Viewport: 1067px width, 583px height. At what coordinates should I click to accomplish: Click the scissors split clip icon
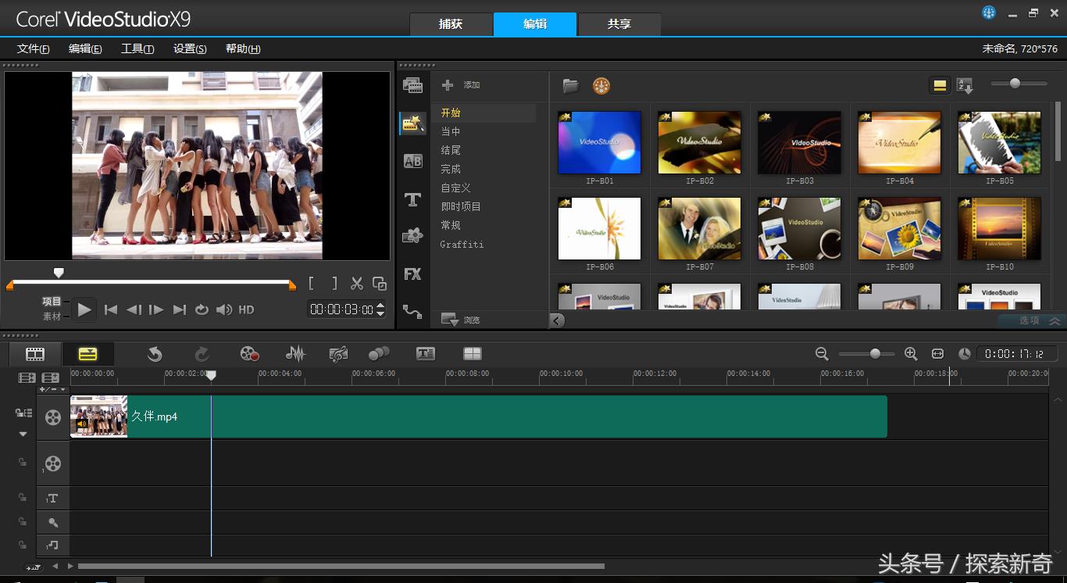(x=357, y=284)
